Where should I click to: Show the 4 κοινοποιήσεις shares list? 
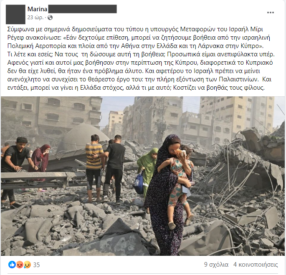pyautogui.click(x=256, y=265)
